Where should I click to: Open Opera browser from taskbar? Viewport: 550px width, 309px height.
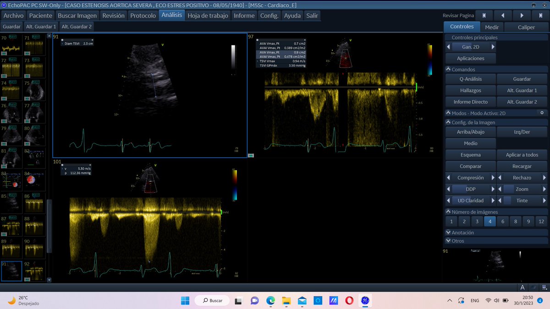click(349, 300)
